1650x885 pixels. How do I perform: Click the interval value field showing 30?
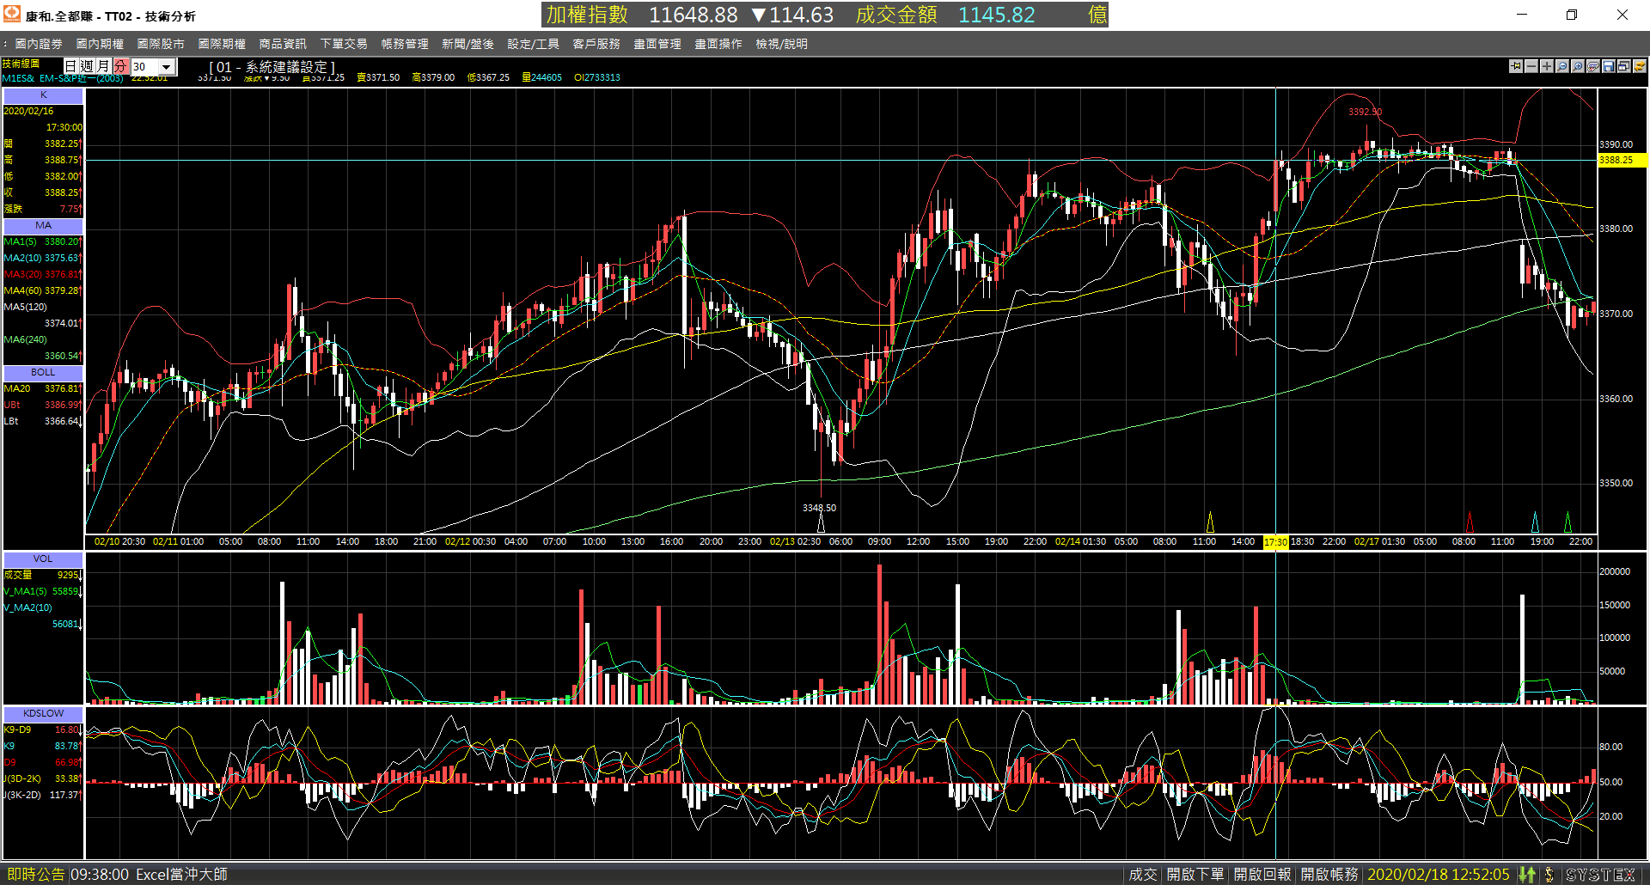tap(144, 67)
